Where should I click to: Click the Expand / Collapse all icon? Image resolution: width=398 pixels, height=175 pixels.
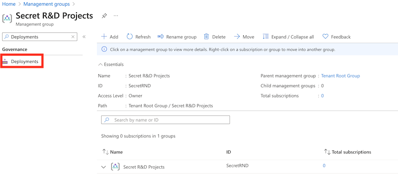(265, 37)
